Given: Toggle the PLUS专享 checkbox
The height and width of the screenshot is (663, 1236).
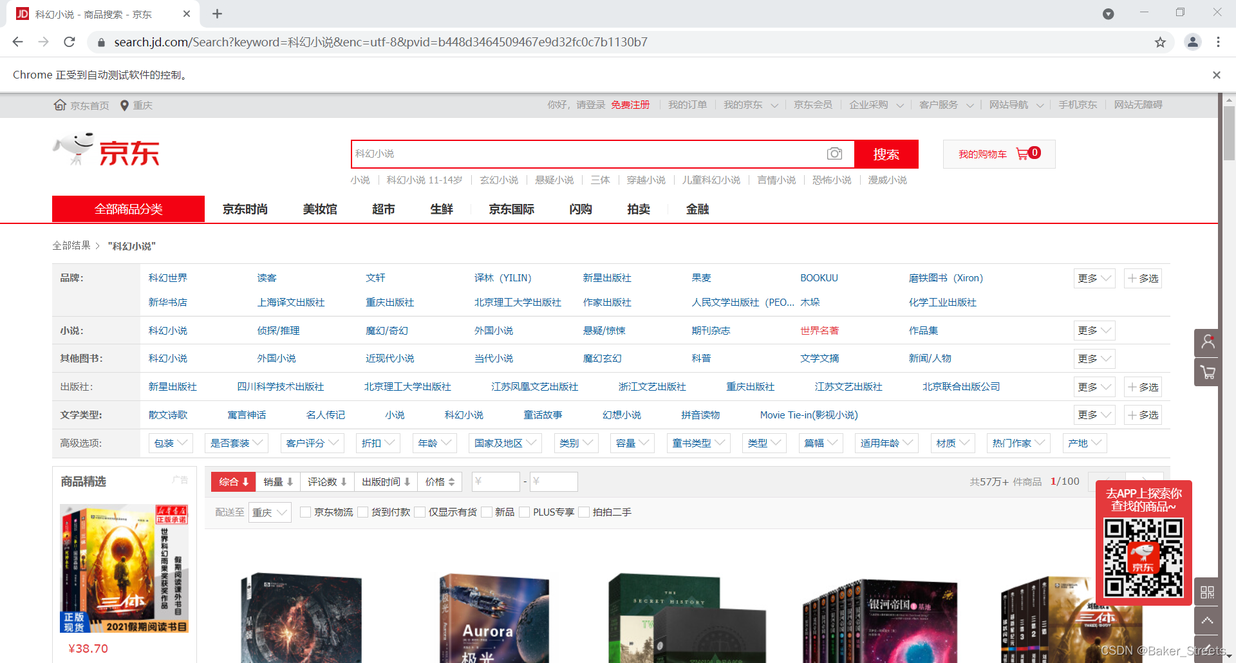Looking at the screenshot, I should (525, 512).
